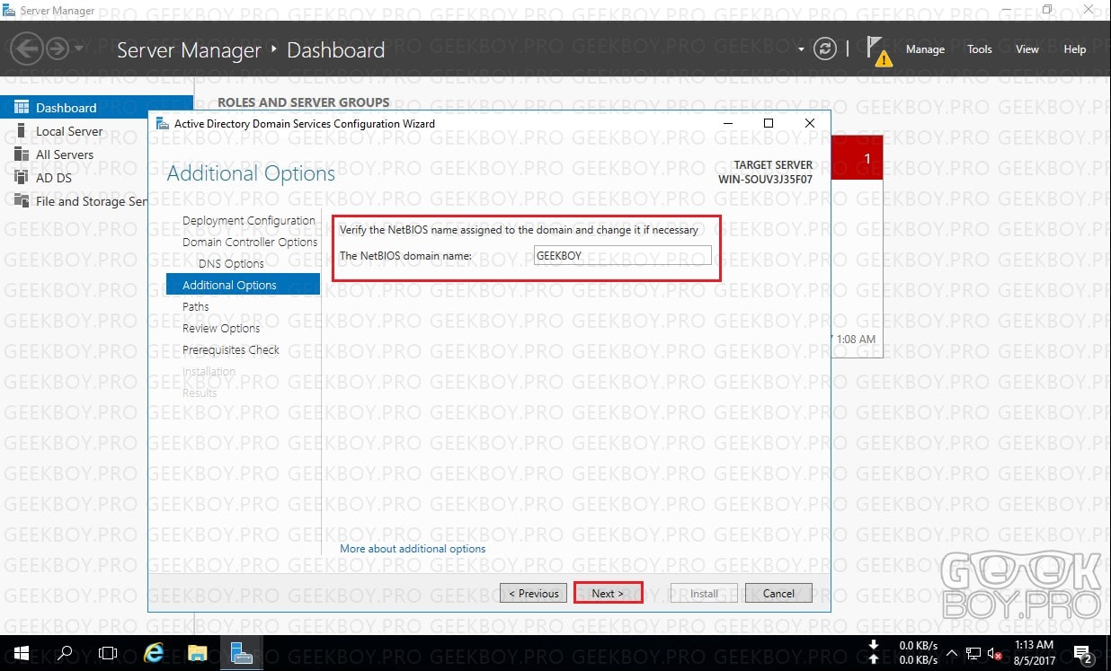The image size is (1111, 671).
Task: Close the AD DS Configuration Wizard
Action: (810, 123)
